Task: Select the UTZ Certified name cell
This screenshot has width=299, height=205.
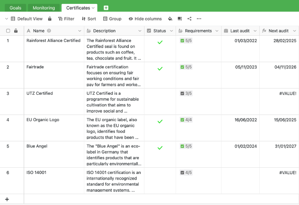Action: [x=54, y=102]
